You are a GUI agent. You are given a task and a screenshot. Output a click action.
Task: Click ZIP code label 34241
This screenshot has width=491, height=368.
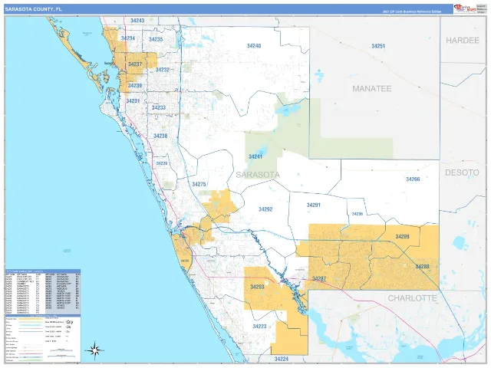tap(255, 156)
